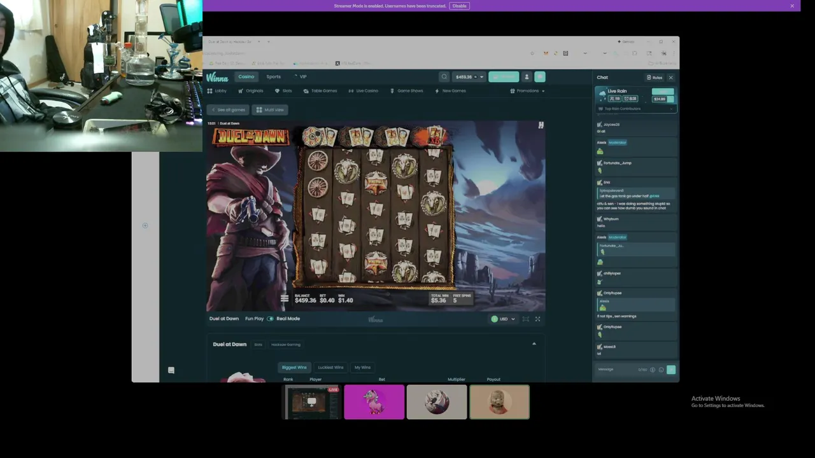Enter fullscreen for the game
The image size is (815, 458).
tap(537, 319)
